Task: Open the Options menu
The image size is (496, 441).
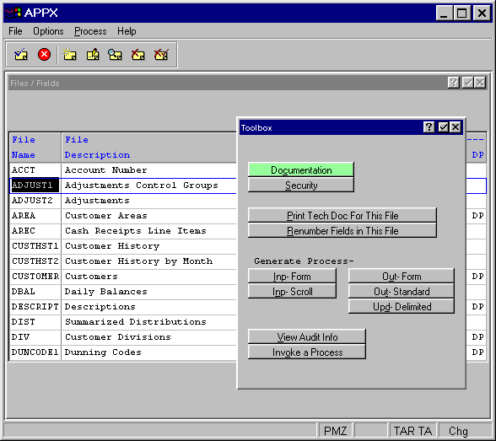Action: click(x=48, y=31)
